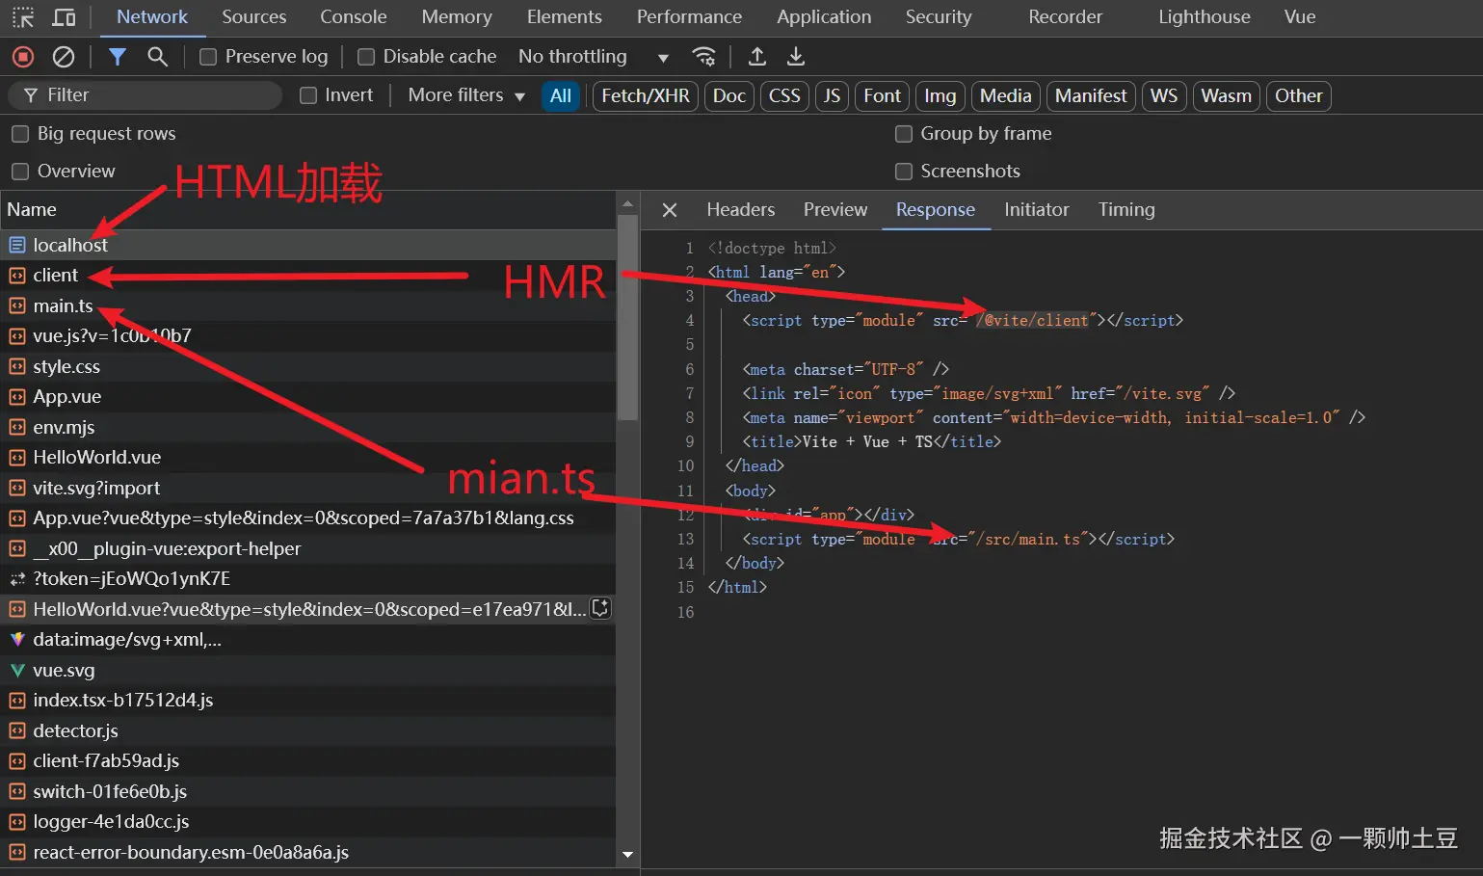This screenshot has height=876, width=1483.
Task: Filter requests by Fetch/XHR
Action: coord(645,95)
